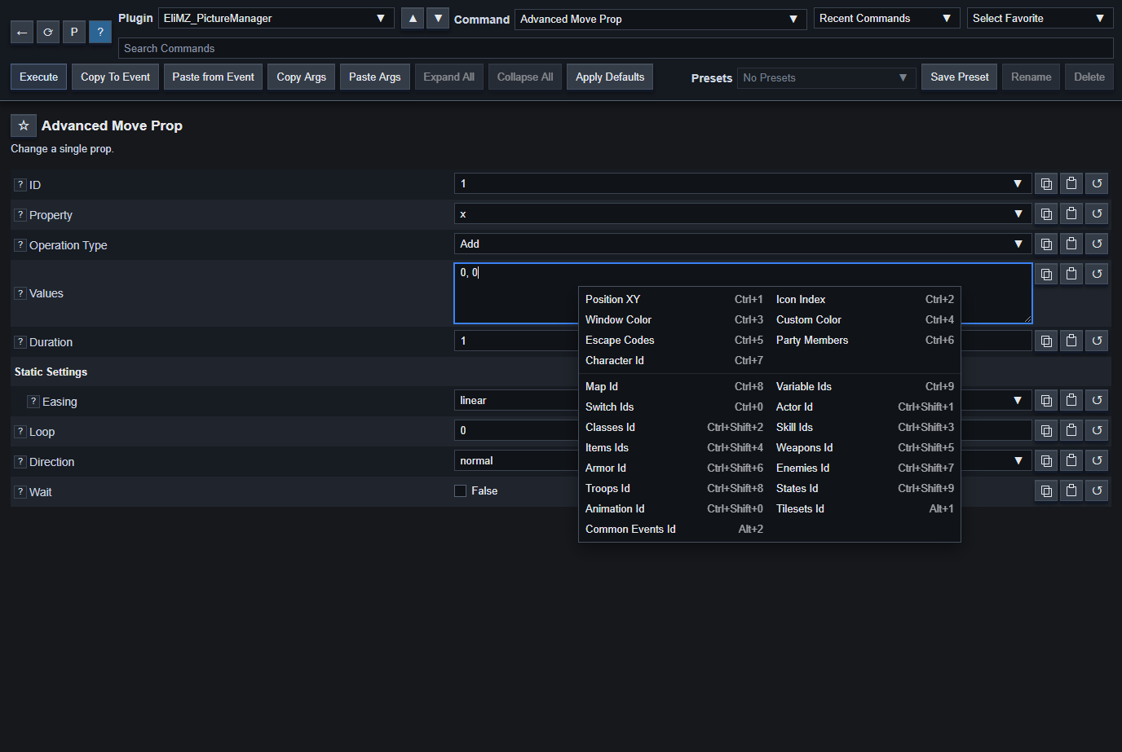The image size is (1122, 752).
Task: Reset the Duration row value
Action: (x=1097, y=341)
